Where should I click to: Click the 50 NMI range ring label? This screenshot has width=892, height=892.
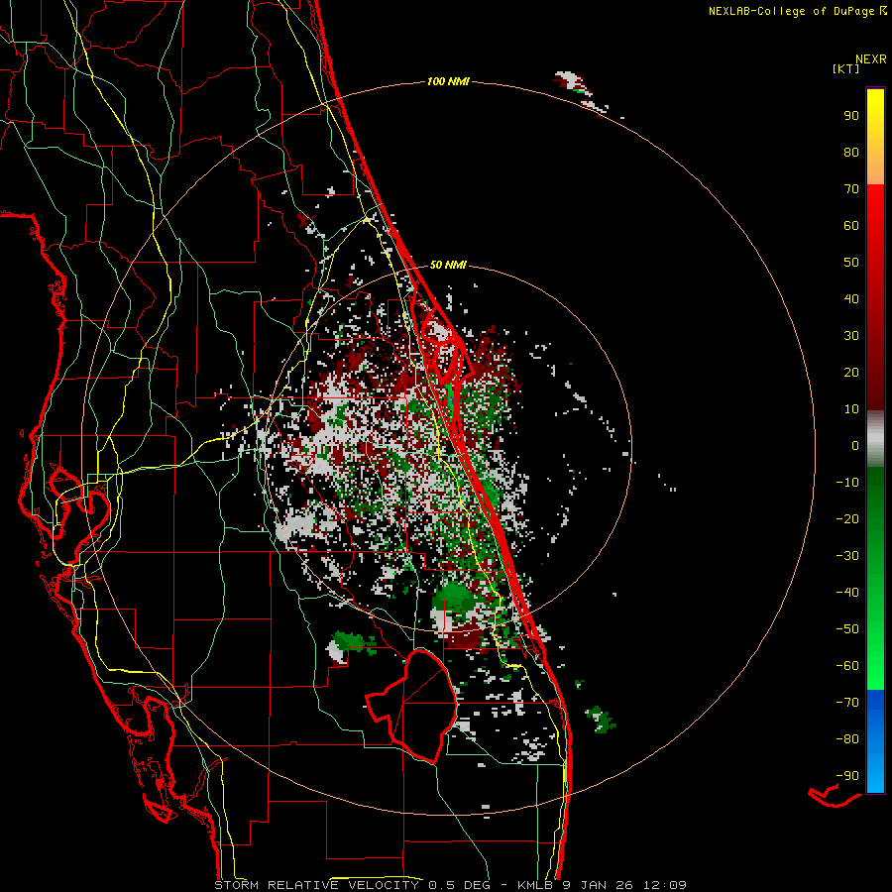click(448, 265)
